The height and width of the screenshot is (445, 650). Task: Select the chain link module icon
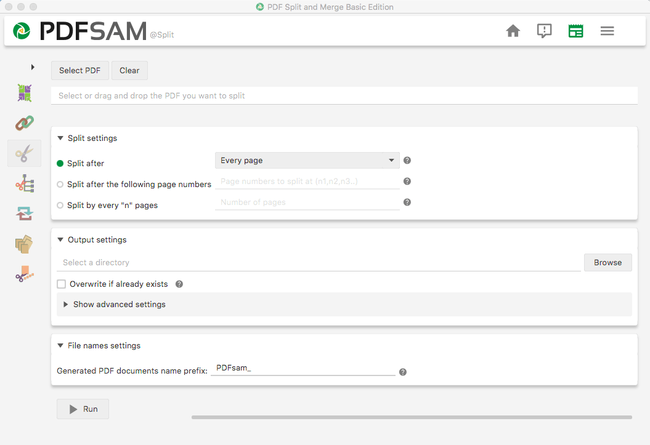click(x=24, y=123)
